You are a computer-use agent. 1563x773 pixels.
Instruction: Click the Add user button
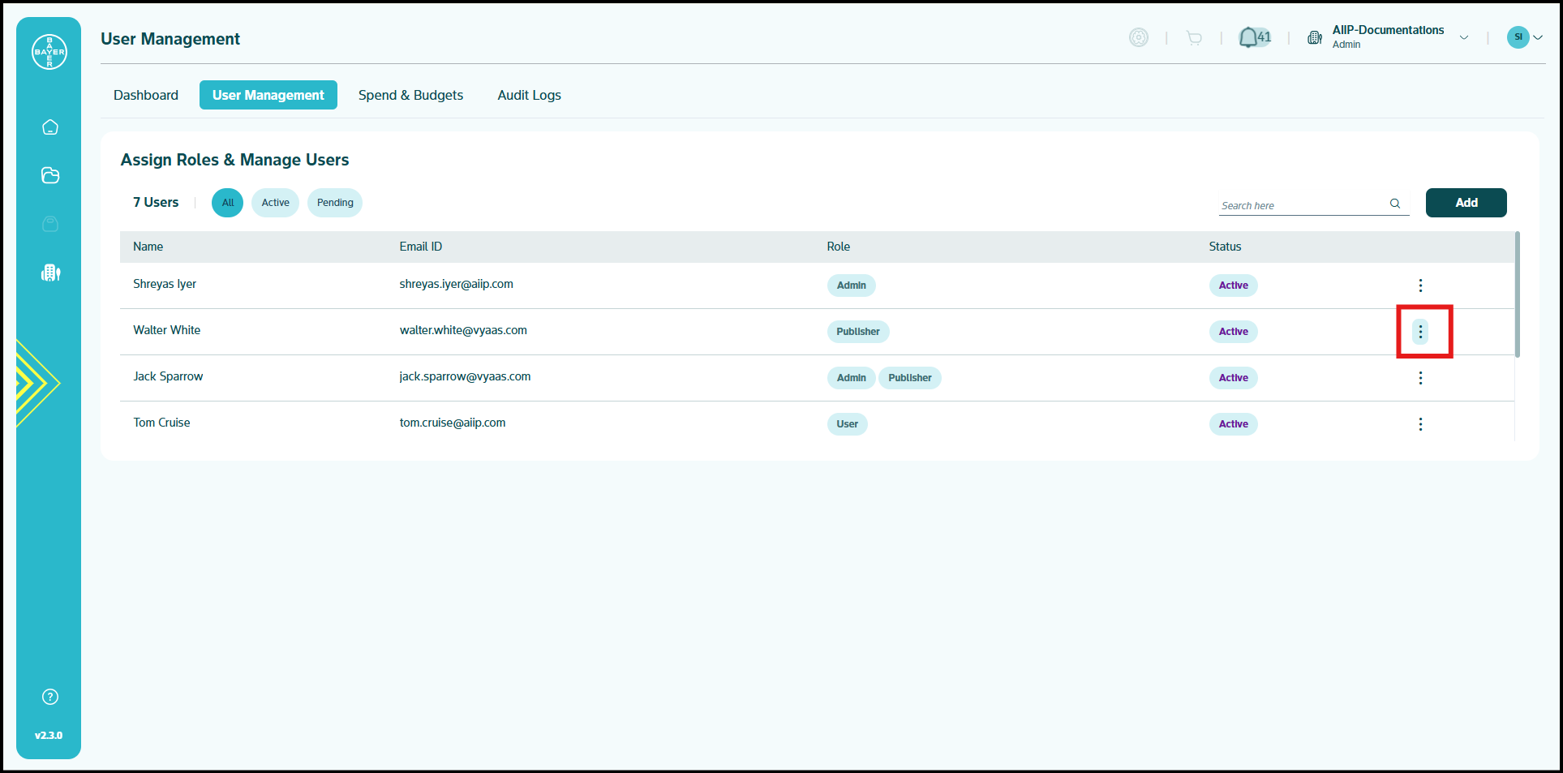point(1466,203)
